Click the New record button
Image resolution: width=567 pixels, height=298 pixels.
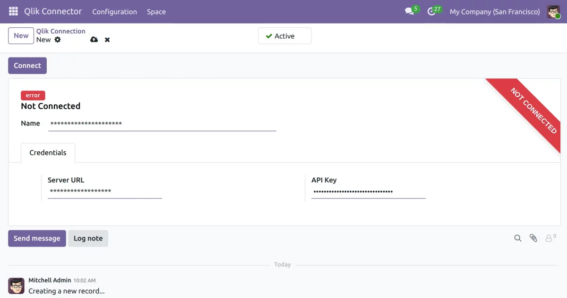(21, 36)
